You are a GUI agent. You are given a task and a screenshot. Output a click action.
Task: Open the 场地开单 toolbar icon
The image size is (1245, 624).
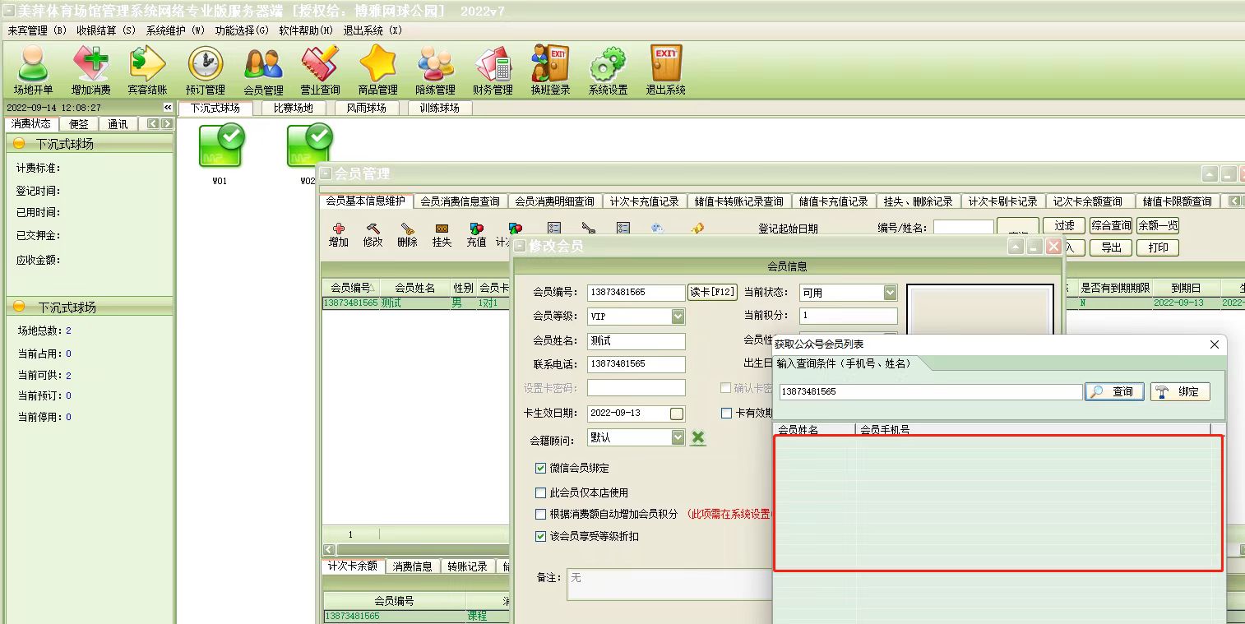(33, 70)
